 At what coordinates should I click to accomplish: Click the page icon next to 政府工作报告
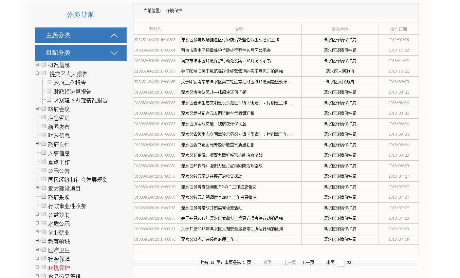tap(49, 82)
